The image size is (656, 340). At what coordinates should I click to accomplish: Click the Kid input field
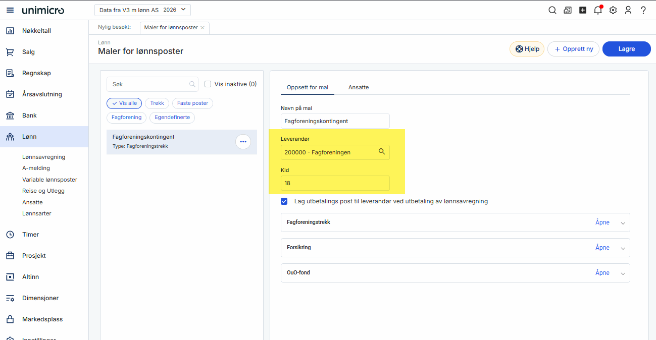click(x=335, y=183)
